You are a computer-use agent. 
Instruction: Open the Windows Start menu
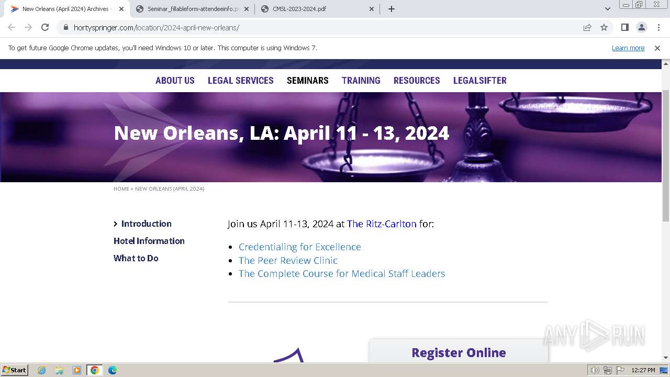(x=15, y=370)
